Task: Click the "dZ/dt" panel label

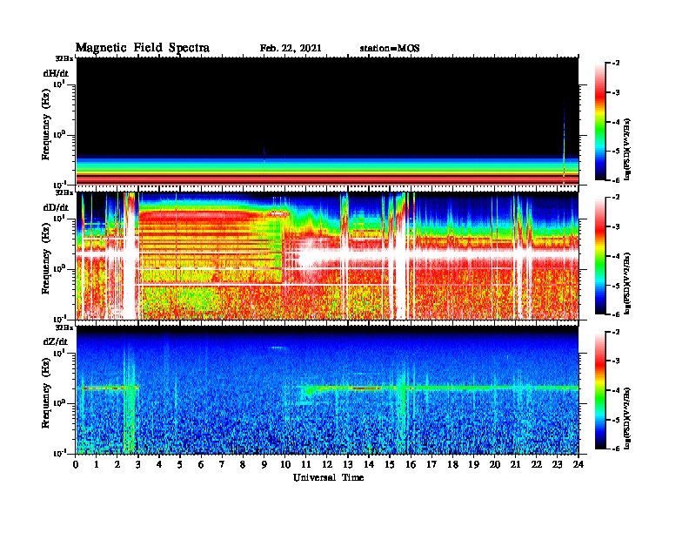Action: pos(56,341)
